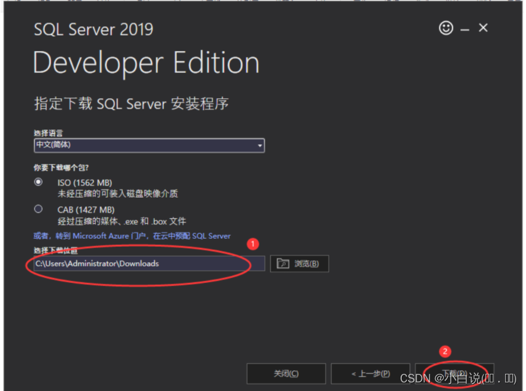Minimize the SQL Server installer window

point(465,30)
